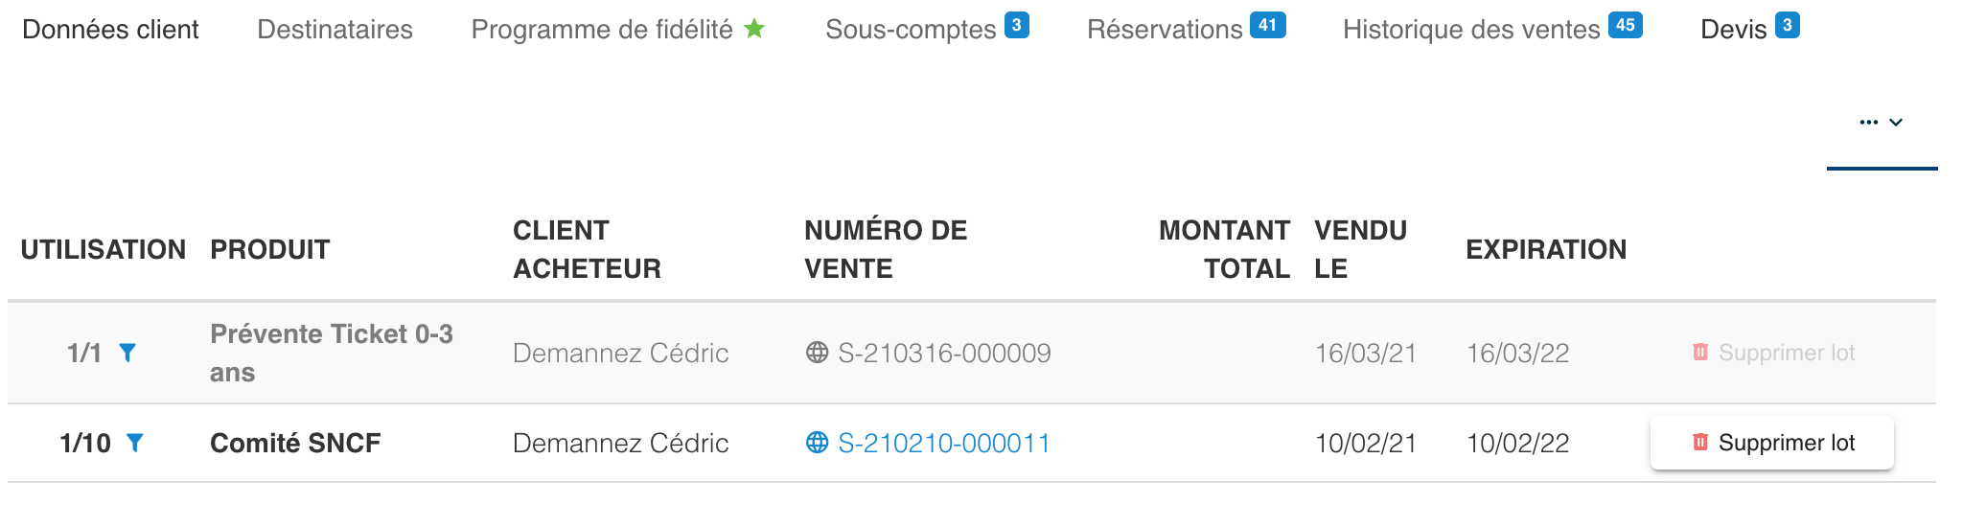Screen dimensions: 1963x527
Task: Select the Devis tab
Action: tap(1733, 30)
